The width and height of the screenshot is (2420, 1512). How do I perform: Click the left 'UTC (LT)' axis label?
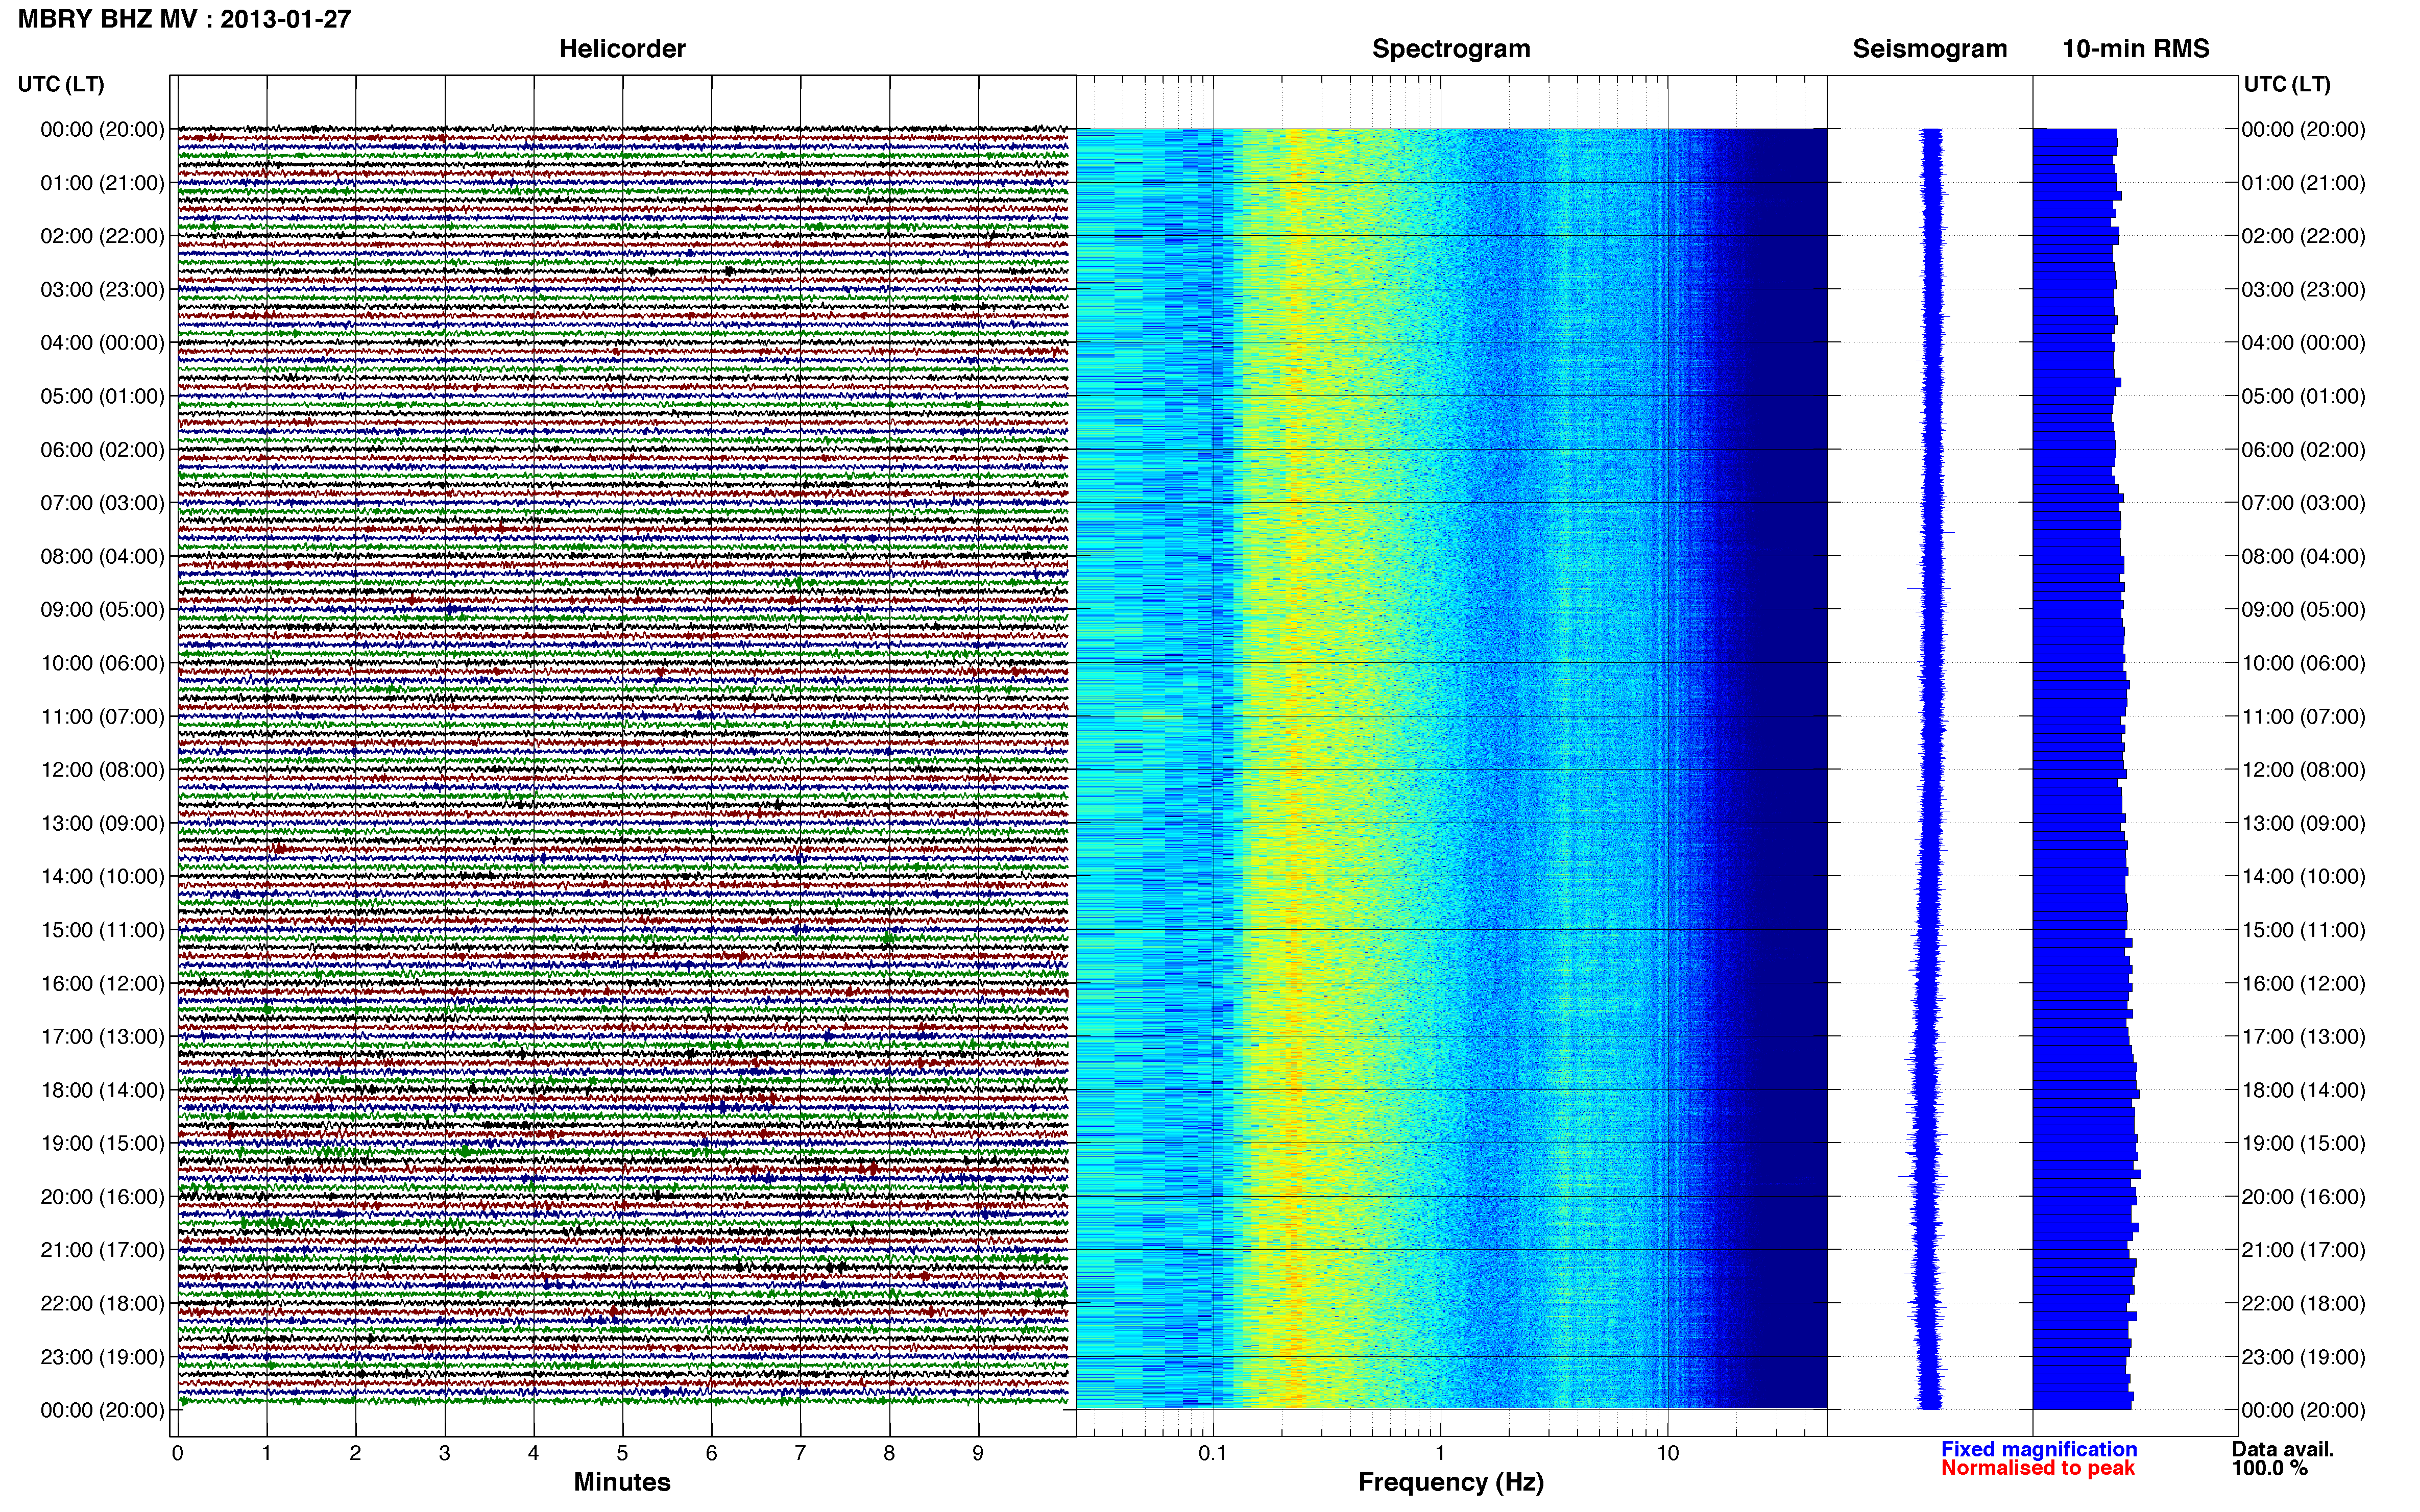point(61,84)
